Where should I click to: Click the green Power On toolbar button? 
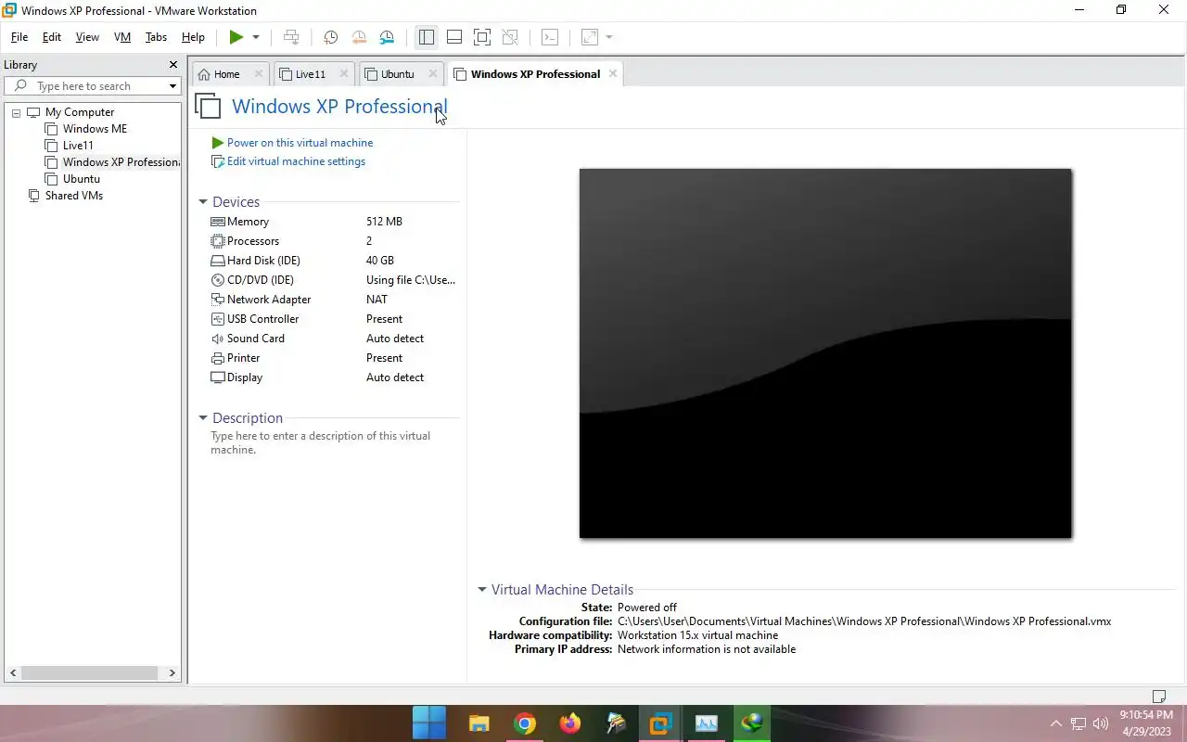[236, 37]
